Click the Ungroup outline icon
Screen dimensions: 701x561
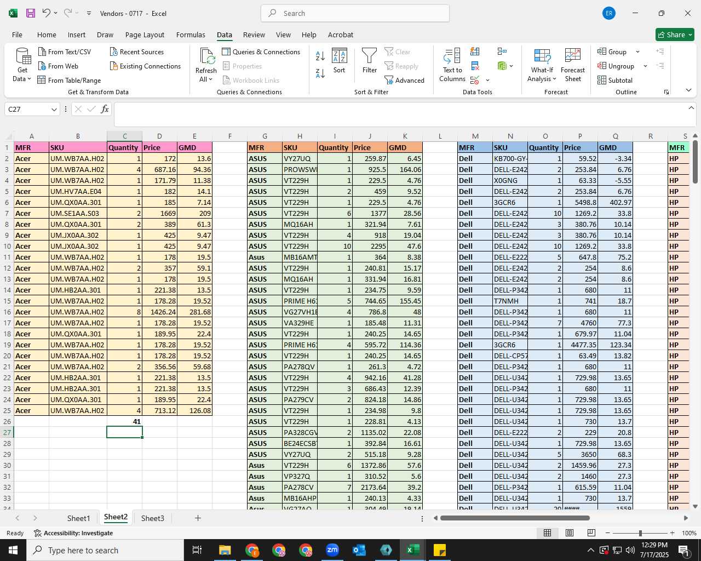coord(602,66)
